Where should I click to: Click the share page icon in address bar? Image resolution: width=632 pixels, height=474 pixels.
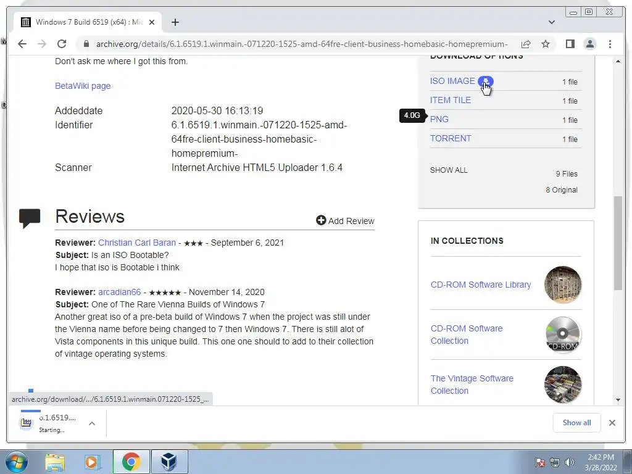(x=526, y=44)
